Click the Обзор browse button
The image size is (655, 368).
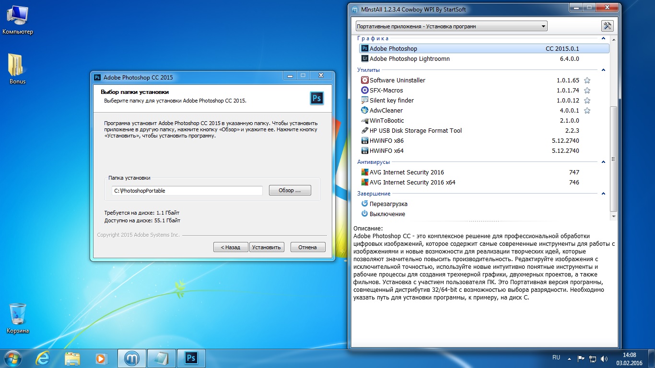290,190
